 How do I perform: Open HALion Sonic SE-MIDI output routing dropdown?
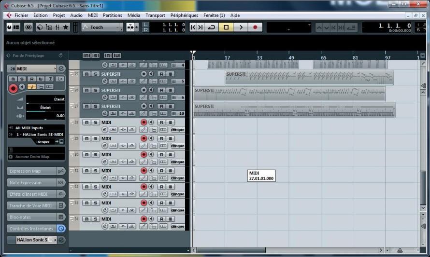(x=36, y=135)
